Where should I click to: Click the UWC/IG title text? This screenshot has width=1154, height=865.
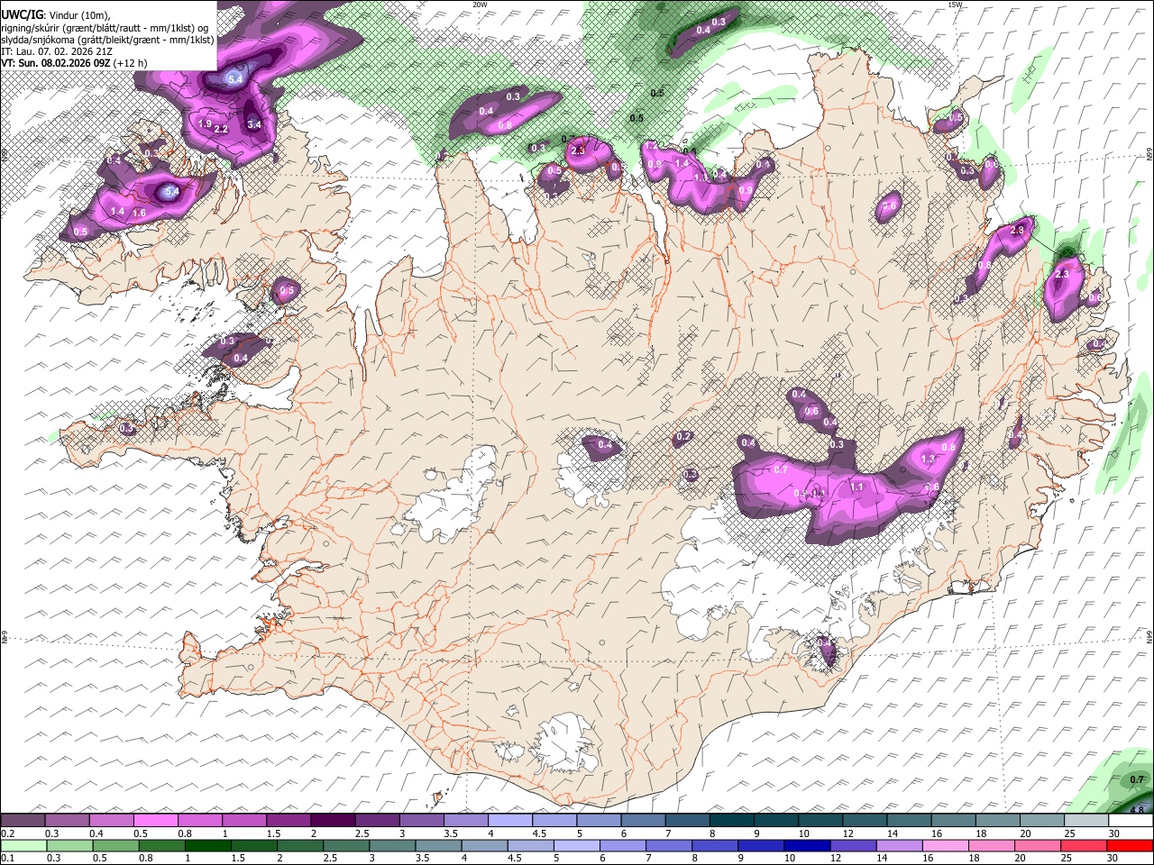22,14
